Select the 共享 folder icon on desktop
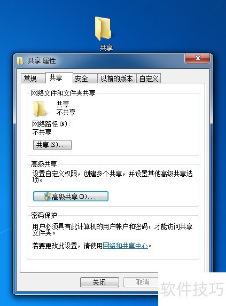Image resolution: width=226 pixels, height=306 pixels. click(103, 29)
